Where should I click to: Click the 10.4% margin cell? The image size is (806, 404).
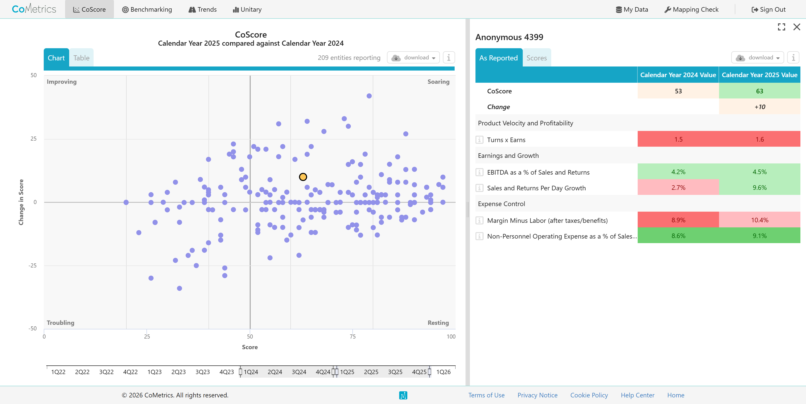tap(759, 220)
